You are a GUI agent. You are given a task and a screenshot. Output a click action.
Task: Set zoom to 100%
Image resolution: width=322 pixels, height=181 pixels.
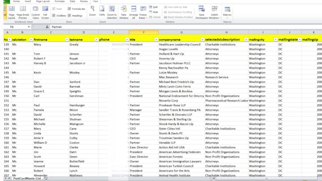click(x=102, y=11)
